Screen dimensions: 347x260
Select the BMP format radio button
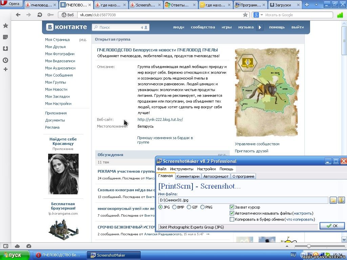point(175,207)
